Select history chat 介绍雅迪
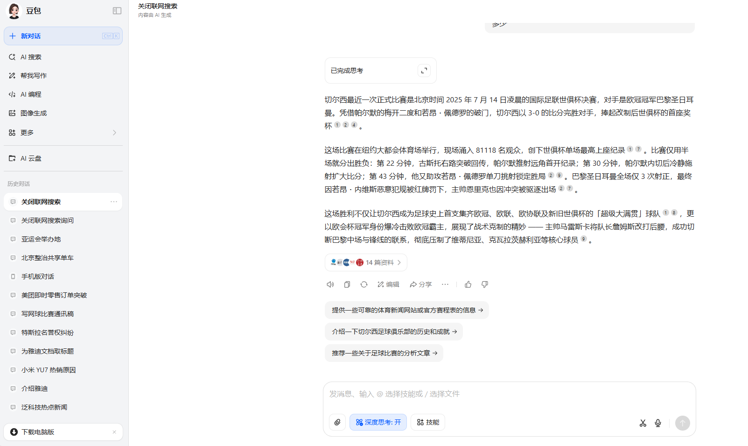Viewport: 748px width, 446px height. pyautogui.click(x=63, y=389)
